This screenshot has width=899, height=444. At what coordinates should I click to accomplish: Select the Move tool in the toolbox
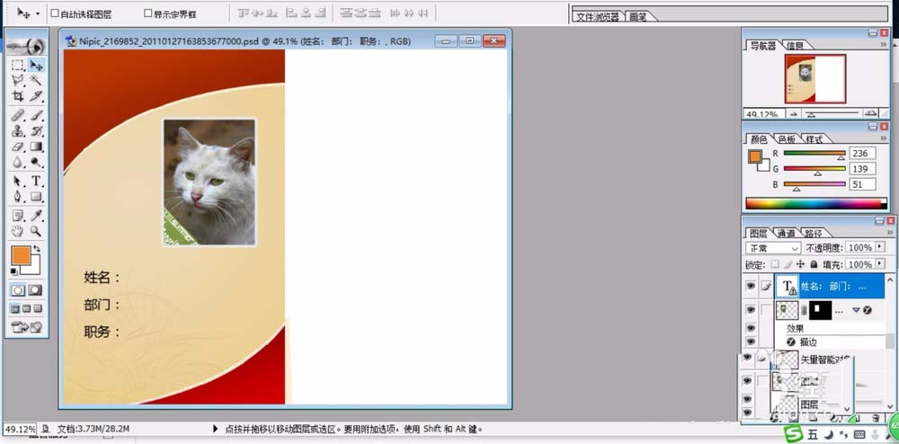pyautogui.click(x=37, y=66)
